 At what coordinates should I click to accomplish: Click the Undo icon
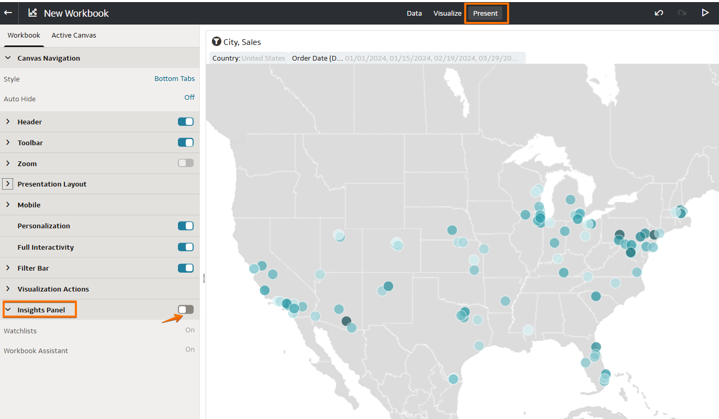659,13
